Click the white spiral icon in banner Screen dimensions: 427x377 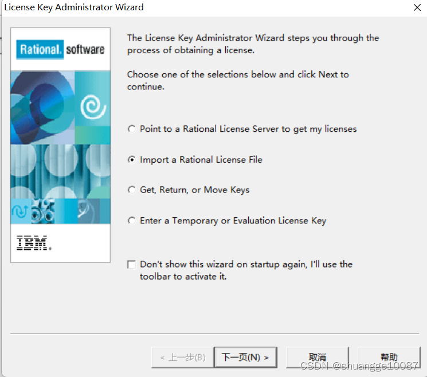tap(93, 107)
